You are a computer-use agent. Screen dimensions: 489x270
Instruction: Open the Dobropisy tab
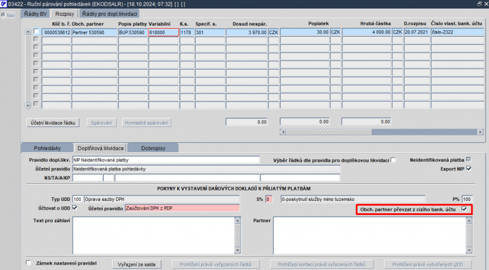[x=153, y=148]
